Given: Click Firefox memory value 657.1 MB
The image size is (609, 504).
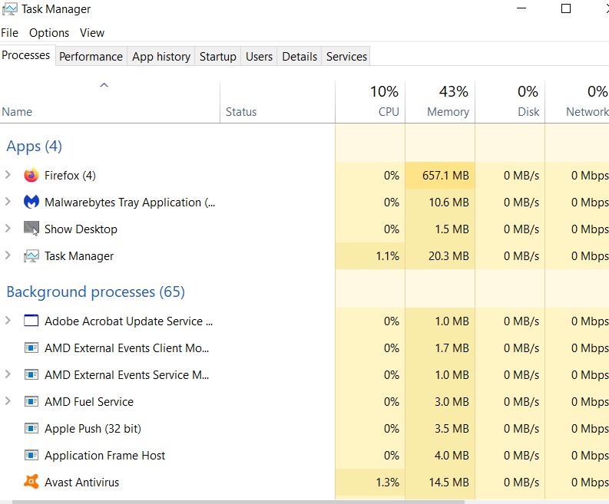Looking at the screenshot, I should tap(445, 176).
